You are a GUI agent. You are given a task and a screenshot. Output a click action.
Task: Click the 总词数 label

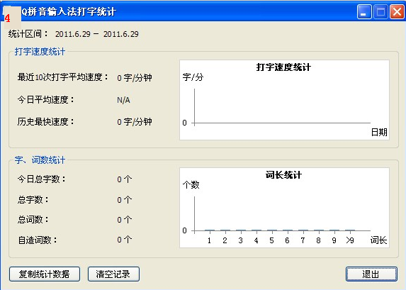(33, 220)
